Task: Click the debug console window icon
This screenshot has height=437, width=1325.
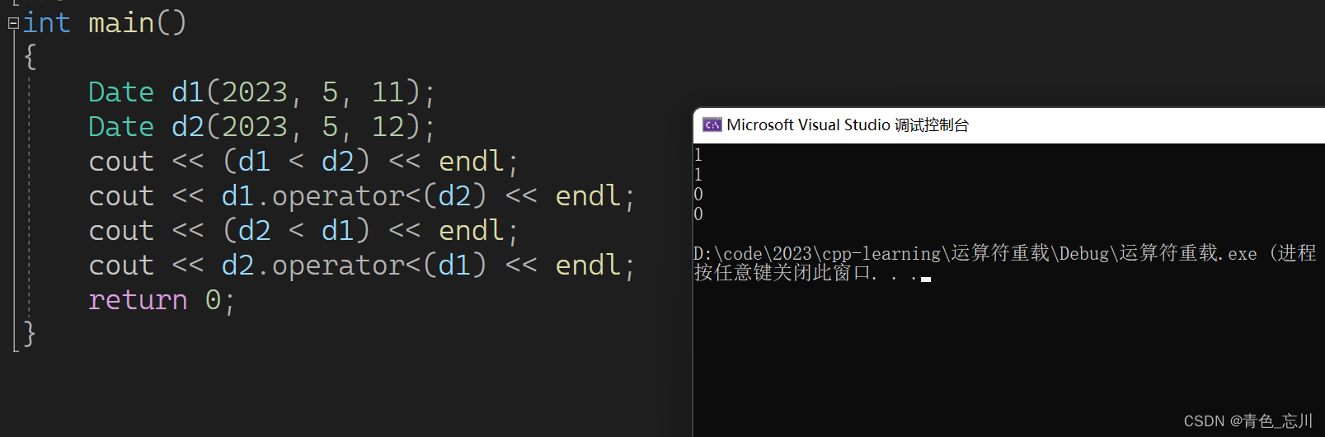Action: 712,125
